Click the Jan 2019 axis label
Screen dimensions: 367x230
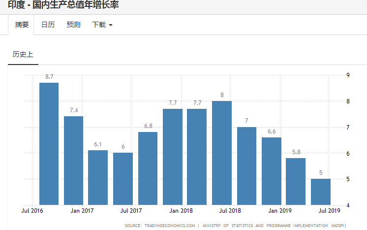click(280, 211)
